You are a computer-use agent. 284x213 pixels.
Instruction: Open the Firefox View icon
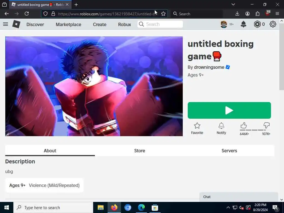tap(4, 5)
